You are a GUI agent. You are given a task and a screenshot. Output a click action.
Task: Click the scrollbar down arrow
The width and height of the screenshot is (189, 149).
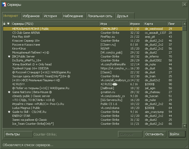coord(184,126)
